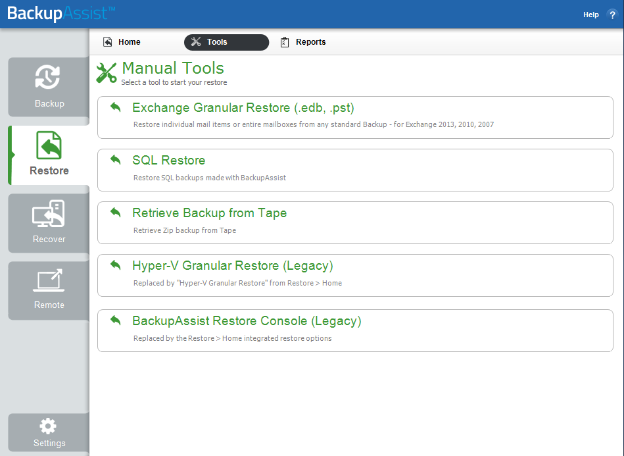Click the Exchange Granular Restore arrow icon
The width and height of the screenshot is (624, 456).
pos(116,107)
